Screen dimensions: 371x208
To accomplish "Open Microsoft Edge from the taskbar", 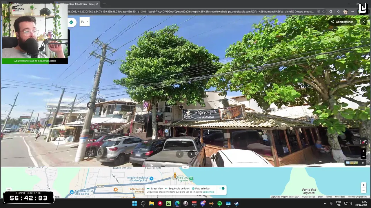I will click(x=177, y=203).
